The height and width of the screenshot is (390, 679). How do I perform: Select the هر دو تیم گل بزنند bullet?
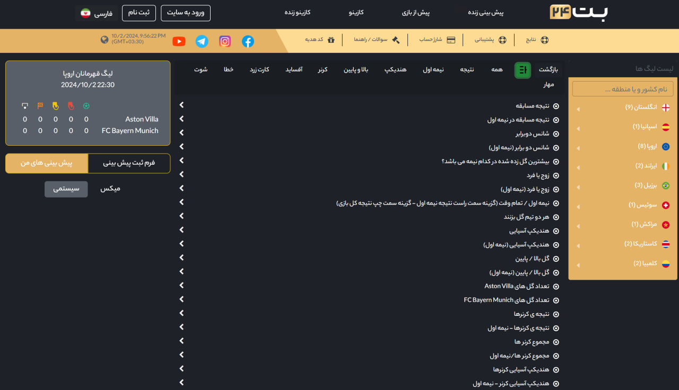[x=556, y=217]
